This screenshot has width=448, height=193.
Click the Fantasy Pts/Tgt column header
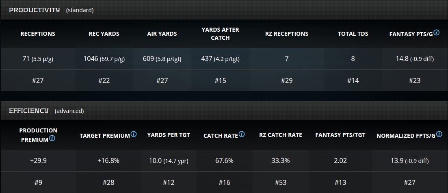(340, 135)
